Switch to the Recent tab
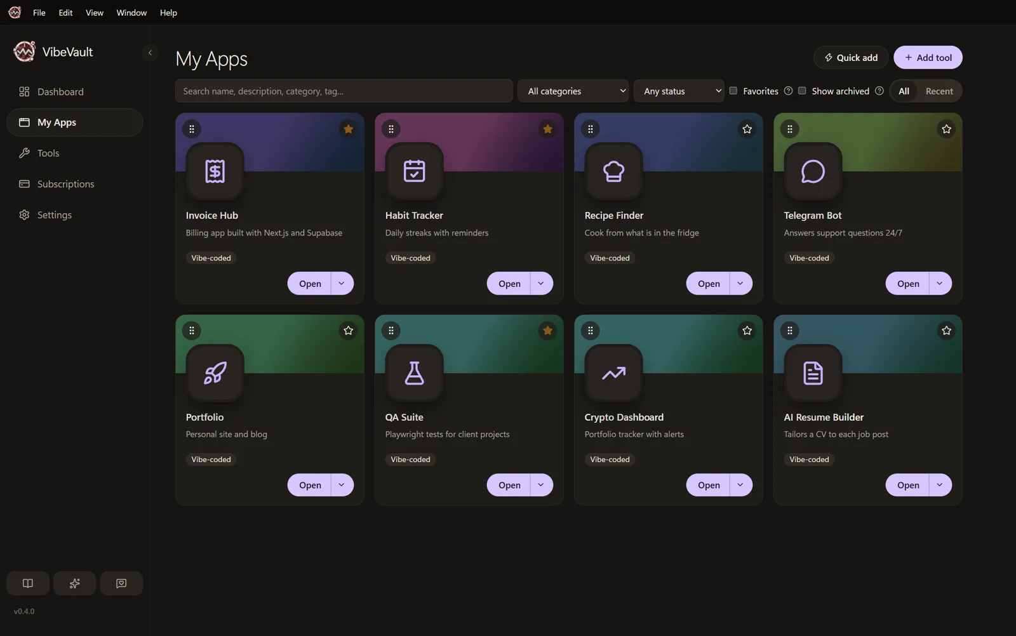Image resolution: width=1016 pixels, height=636 pixels. click(939, 91)
